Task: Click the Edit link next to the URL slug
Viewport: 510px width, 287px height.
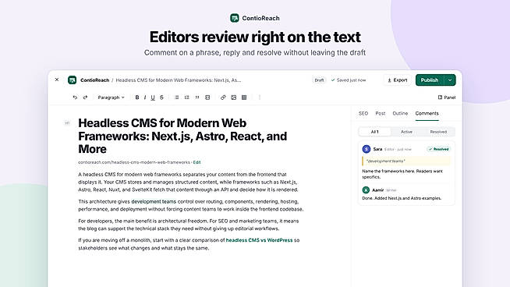Action: pyautogui.click(x=197, y=162)
